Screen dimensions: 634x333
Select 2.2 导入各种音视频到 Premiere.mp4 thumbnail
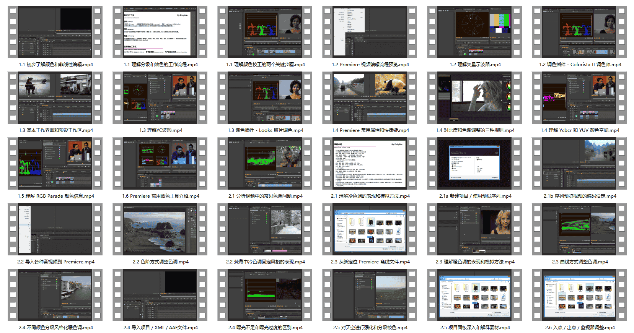coord(55,229)
